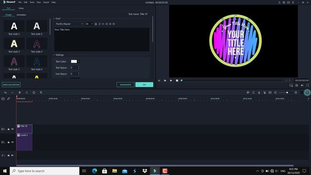Screen dimensions: 311x175
Task: Select the Preset tab
Action: (8, 15)
